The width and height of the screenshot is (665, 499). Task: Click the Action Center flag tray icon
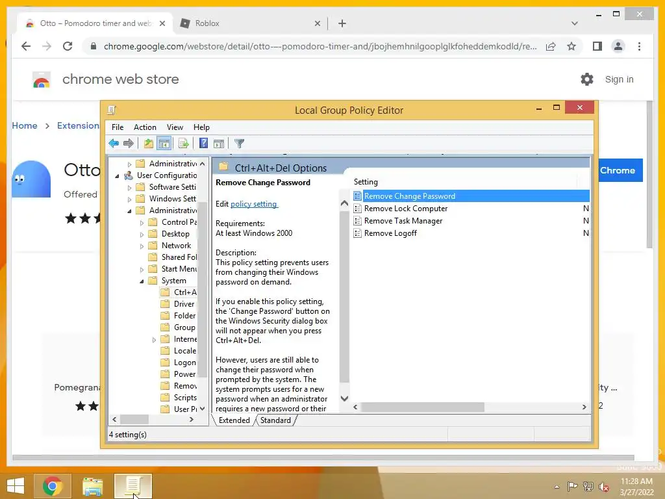572,487
